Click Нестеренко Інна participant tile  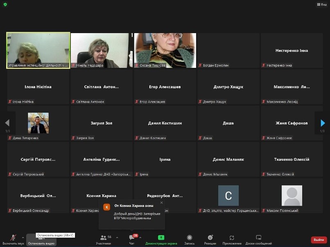coord(292,50)
